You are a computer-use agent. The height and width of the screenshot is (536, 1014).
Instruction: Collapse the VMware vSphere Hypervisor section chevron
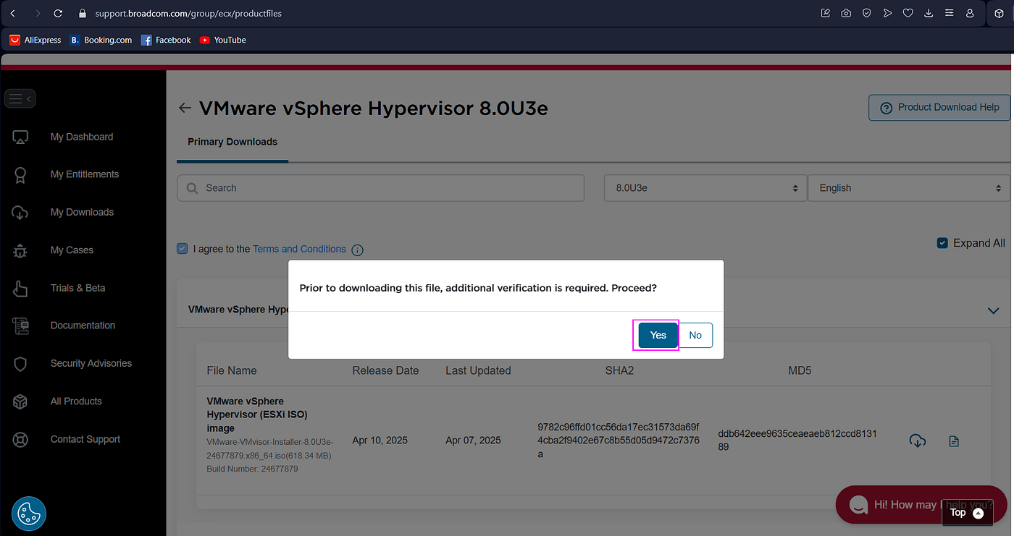click(994, 310)
